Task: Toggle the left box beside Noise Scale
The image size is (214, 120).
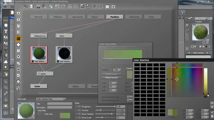Action: pos(77,118)
